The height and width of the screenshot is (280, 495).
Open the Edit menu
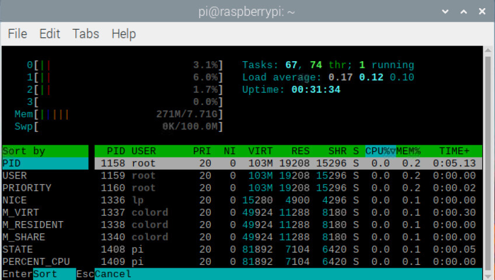tap(50, 34)
